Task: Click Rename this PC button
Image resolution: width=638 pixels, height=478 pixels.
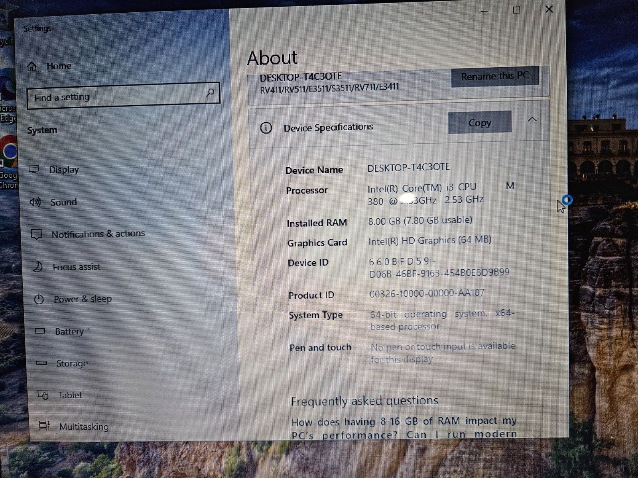Action: [x=495, y=76]
